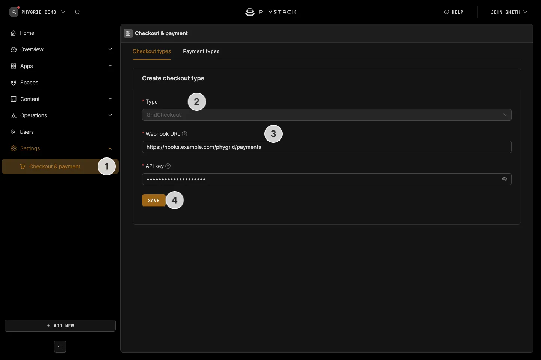This screenshot has width=541, height=360.
Task: Click the Settings gear icon
Action: (14, 148)
